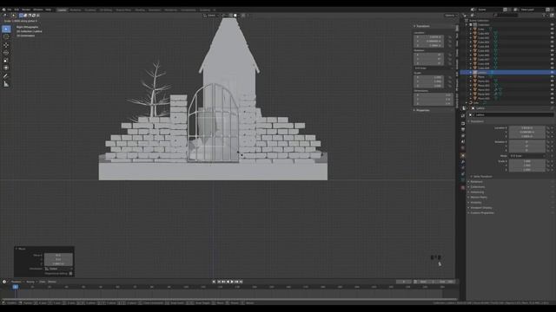Open the File menu

click(10, 10)
